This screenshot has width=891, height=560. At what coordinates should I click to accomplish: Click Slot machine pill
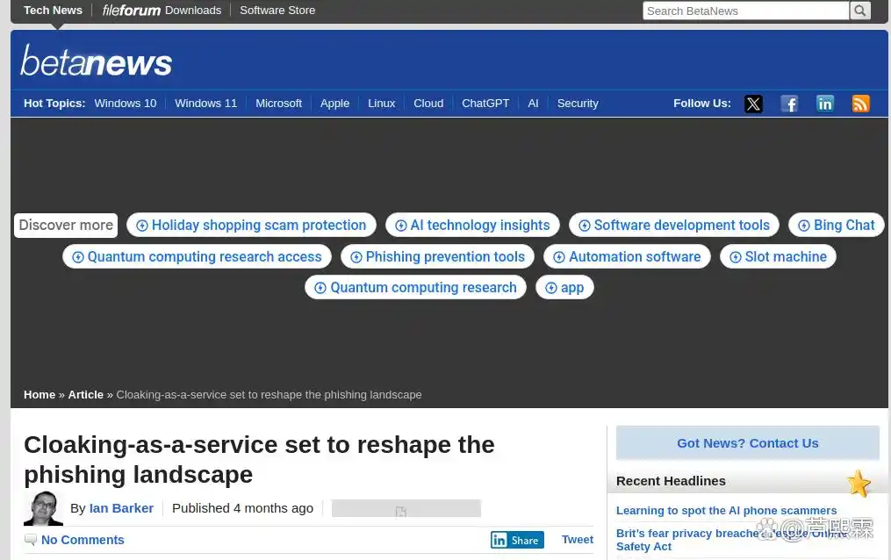pos(778,256)
